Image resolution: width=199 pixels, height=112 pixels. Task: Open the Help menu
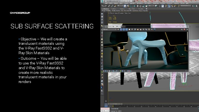(187, 3)
